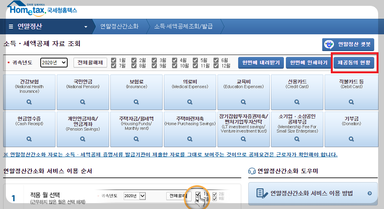Toggle the 11월 checkbox

tap(196, 66)
